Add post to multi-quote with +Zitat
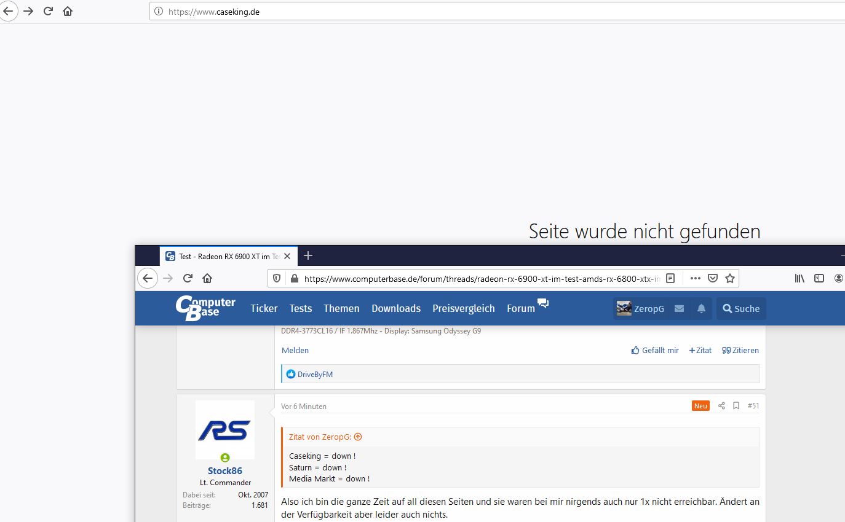 [700, 350]
